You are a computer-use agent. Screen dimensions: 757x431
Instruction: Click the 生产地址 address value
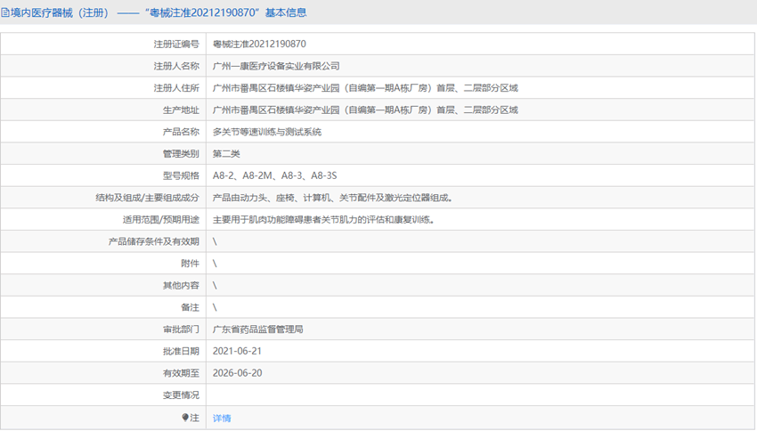click(365, 110)
